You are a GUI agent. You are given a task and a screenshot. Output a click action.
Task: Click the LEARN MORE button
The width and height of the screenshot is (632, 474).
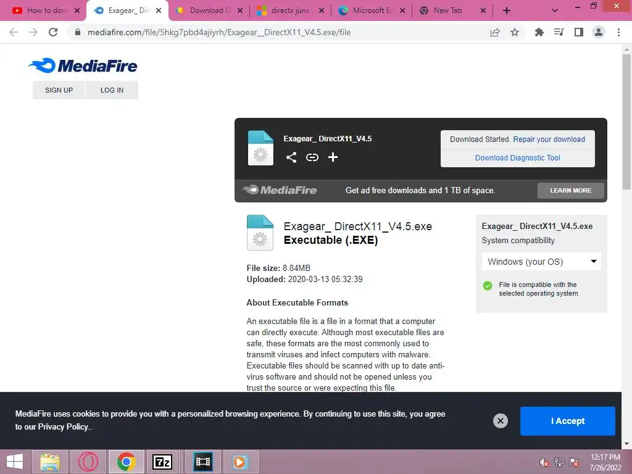pyautogui.click(x=571, y=190)
